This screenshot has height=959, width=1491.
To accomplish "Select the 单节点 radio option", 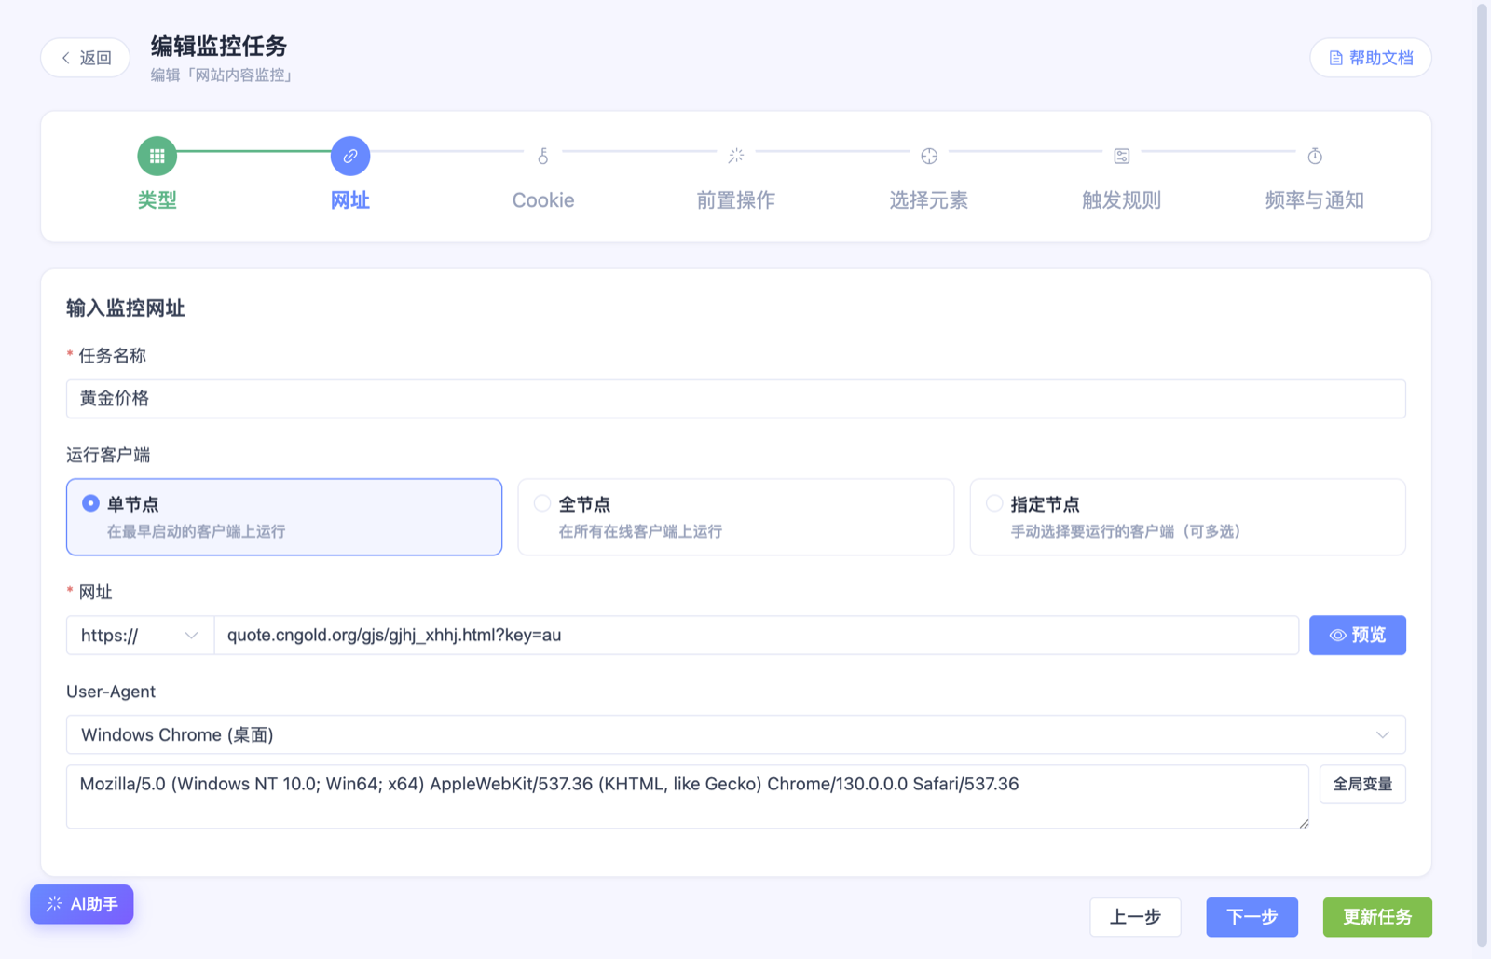I will (x=90, y=503).
